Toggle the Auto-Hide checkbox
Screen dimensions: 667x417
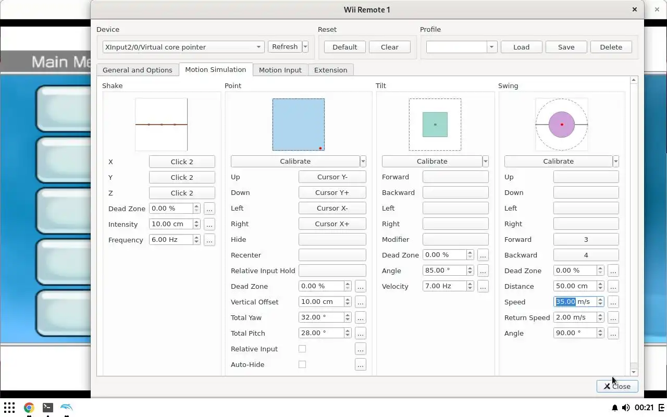coord(302,364)
